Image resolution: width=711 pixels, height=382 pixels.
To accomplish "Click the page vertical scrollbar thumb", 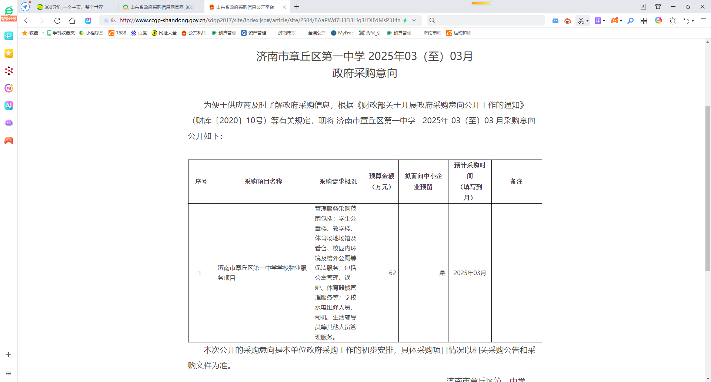I will coord(708,188).
